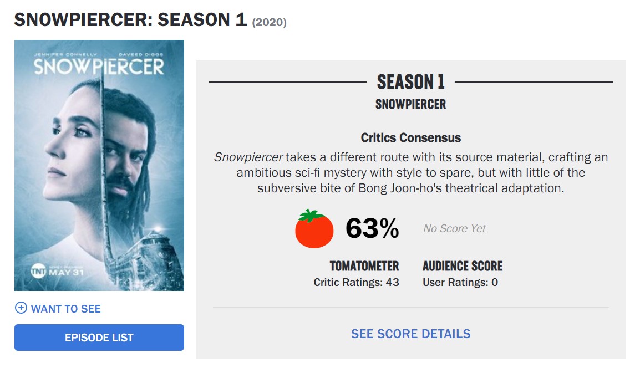Select the Audience Score label

click(463, 266)
